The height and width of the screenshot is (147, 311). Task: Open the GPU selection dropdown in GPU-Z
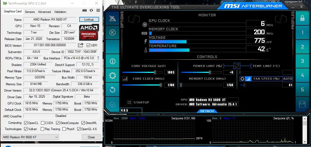pyautogui.click(x=30, y=137)
